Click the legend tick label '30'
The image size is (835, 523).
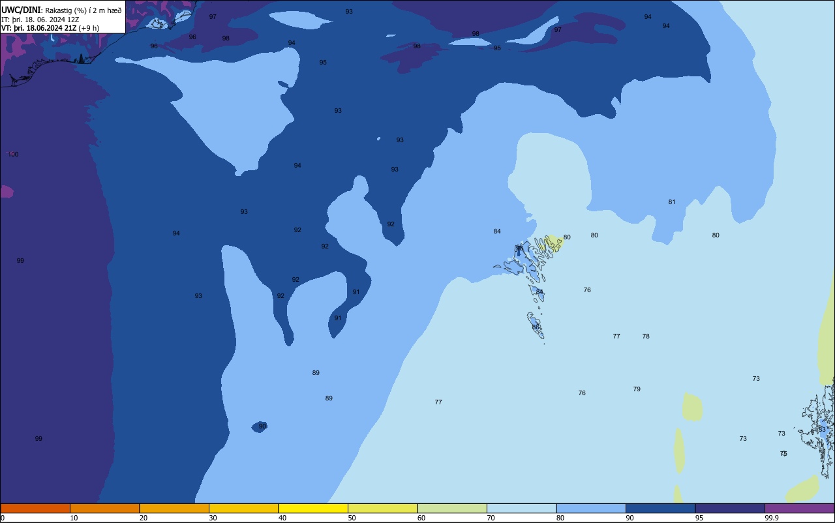click(213, 518)
